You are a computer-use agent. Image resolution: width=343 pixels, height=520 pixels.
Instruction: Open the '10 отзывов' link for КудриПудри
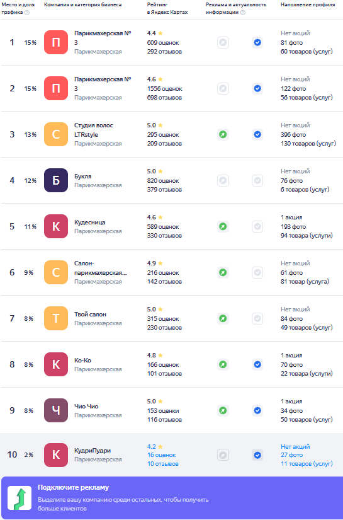(x=163, y=464)
